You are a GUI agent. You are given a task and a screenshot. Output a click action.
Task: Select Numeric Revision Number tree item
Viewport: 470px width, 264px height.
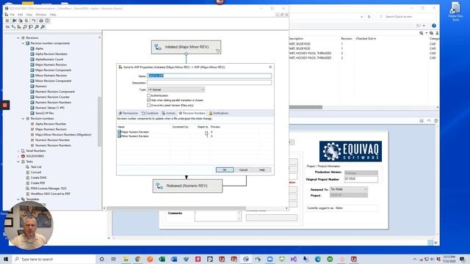52,140
